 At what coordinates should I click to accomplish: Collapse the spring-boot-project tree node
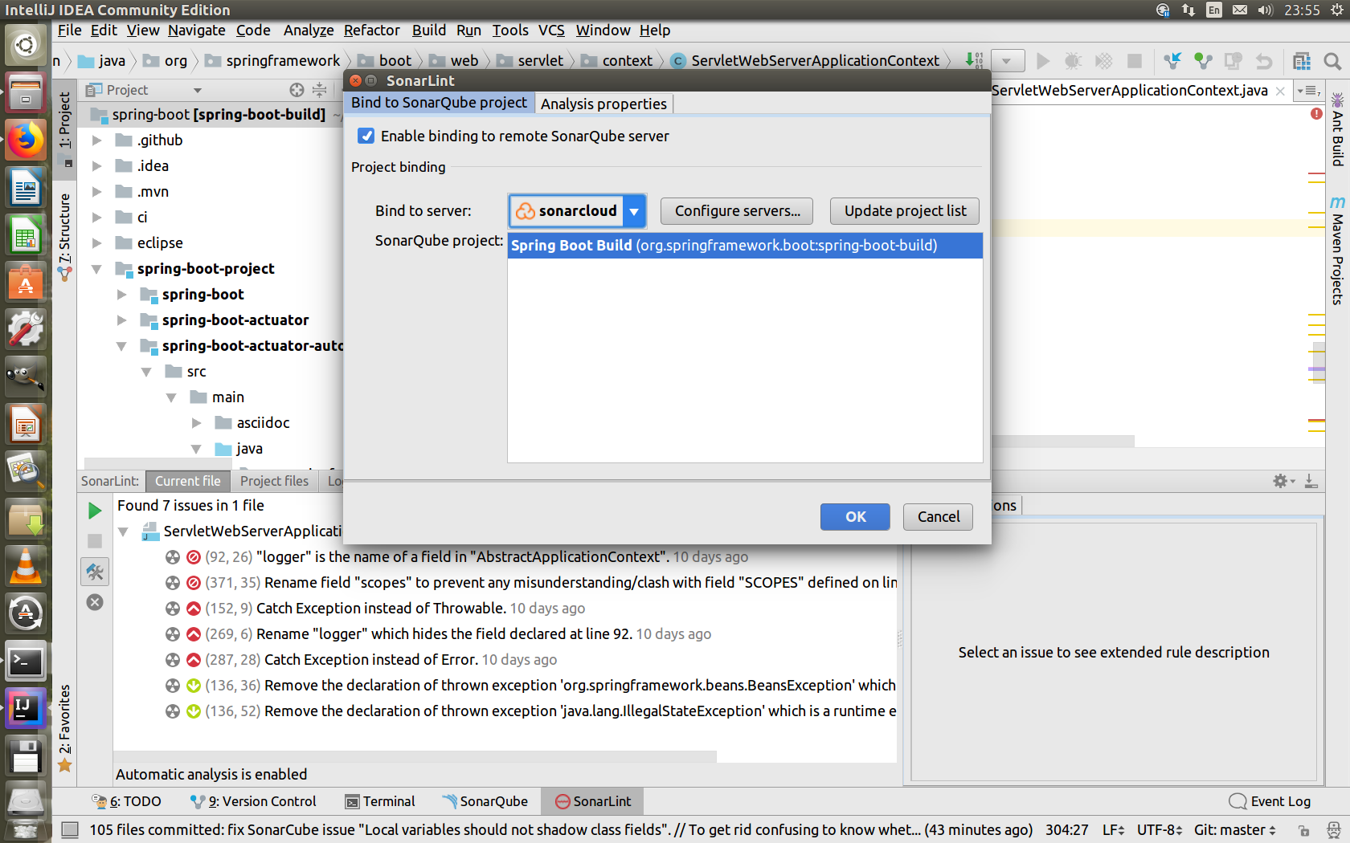(x=96, y=269)
